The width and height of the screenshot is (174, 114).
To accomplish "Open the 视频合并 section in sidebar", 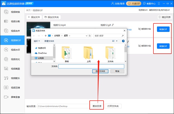I will click(12, 31).
